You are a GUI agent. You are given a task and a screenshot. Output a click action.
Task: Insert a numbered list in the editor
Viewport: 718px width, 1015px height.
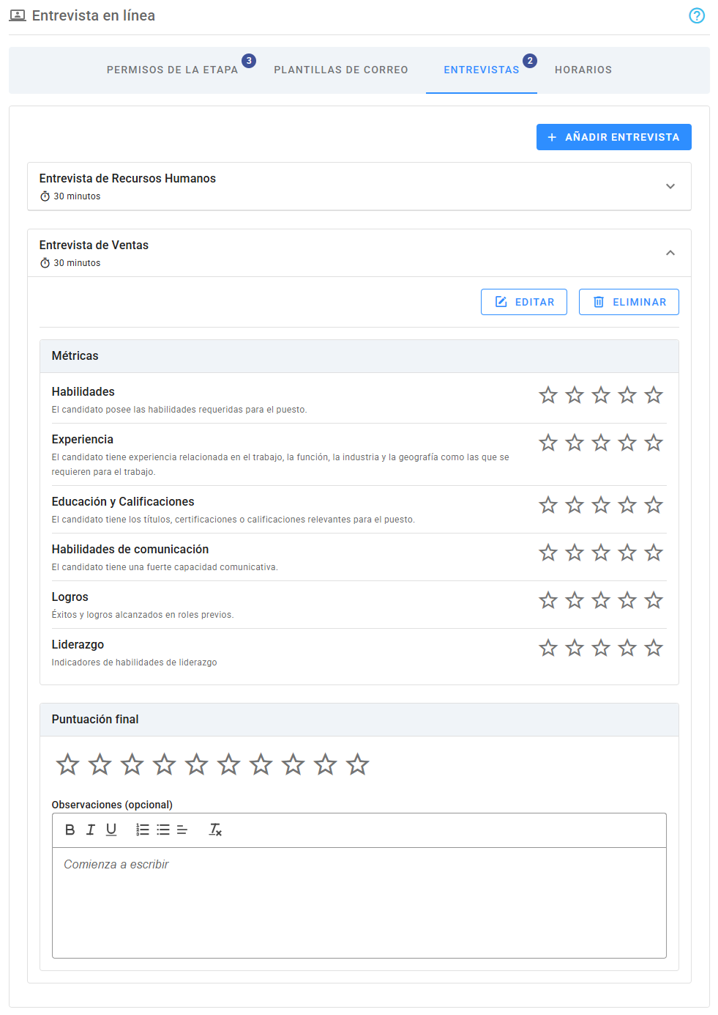[x=143, y=830]
